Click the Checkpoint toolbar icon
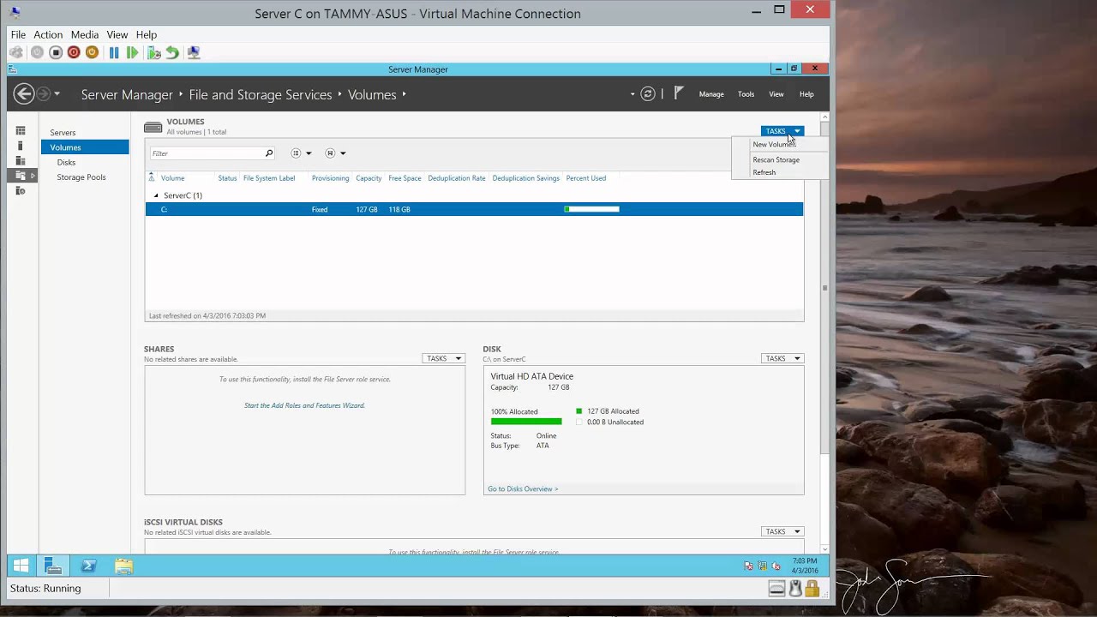 click(154, 52)
